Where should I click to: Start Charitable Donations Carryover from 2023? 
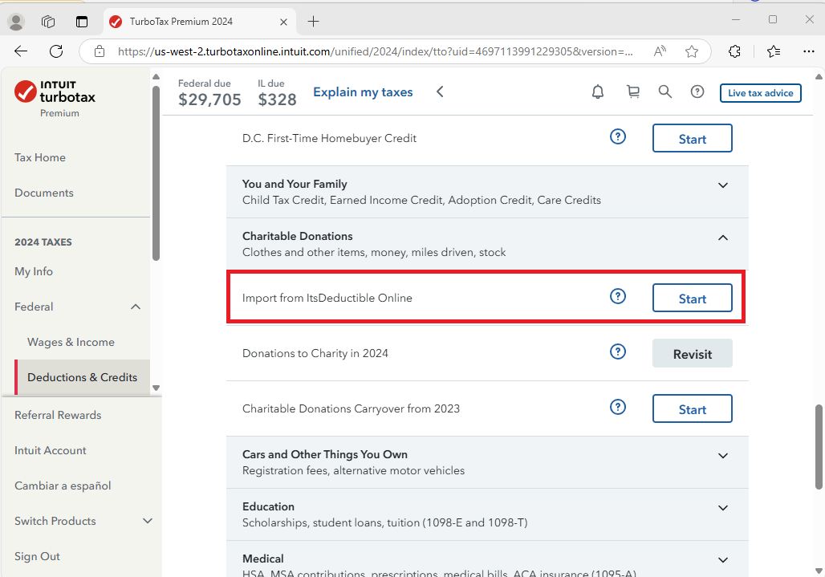click(x=692, y=408)
